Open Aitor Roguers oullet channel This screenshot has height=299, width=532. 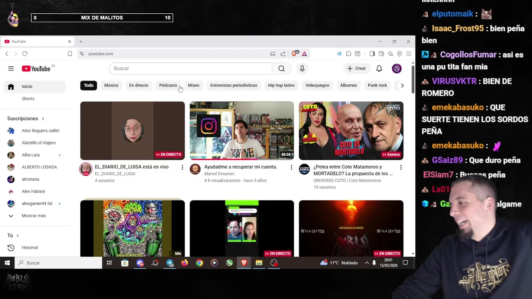35,130
